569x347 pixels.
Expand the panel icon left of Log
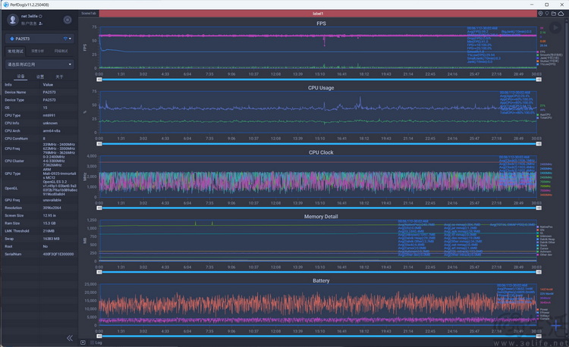pyautogui.click(x=83, y=342)
